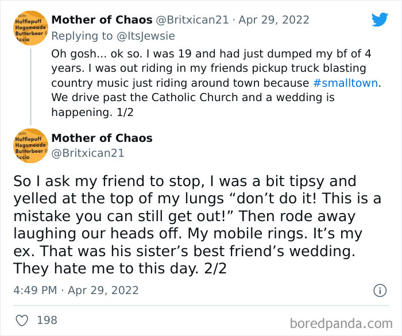Click the thread line connecting the avatars

click(x=30, y=86)
